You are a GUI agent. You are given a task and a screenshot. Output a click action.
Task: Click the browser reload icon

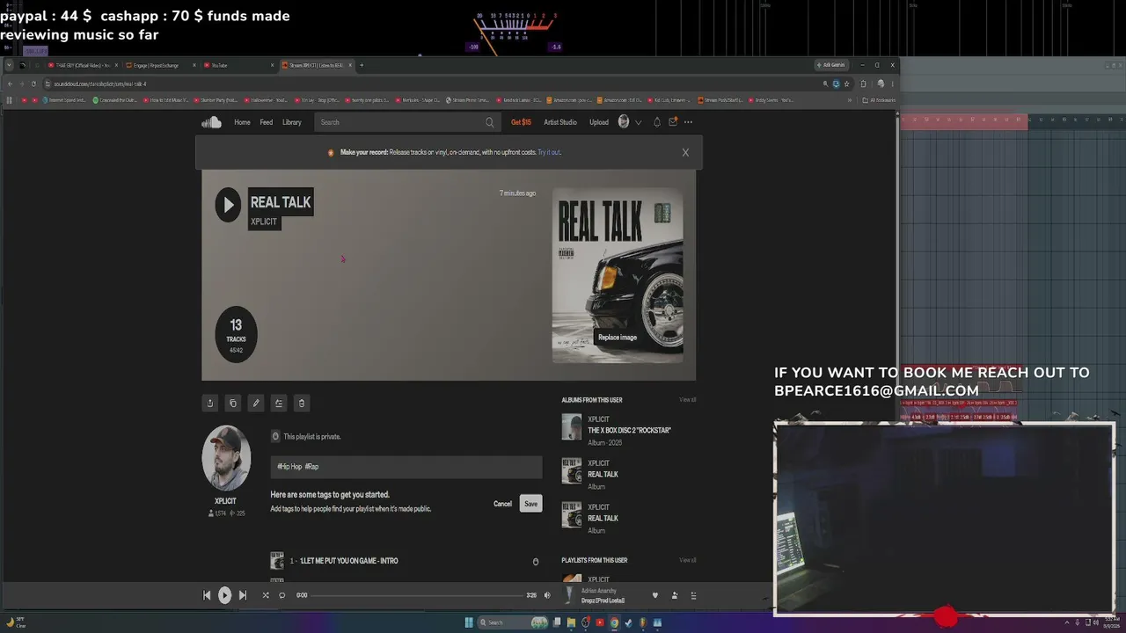[33, 84]
